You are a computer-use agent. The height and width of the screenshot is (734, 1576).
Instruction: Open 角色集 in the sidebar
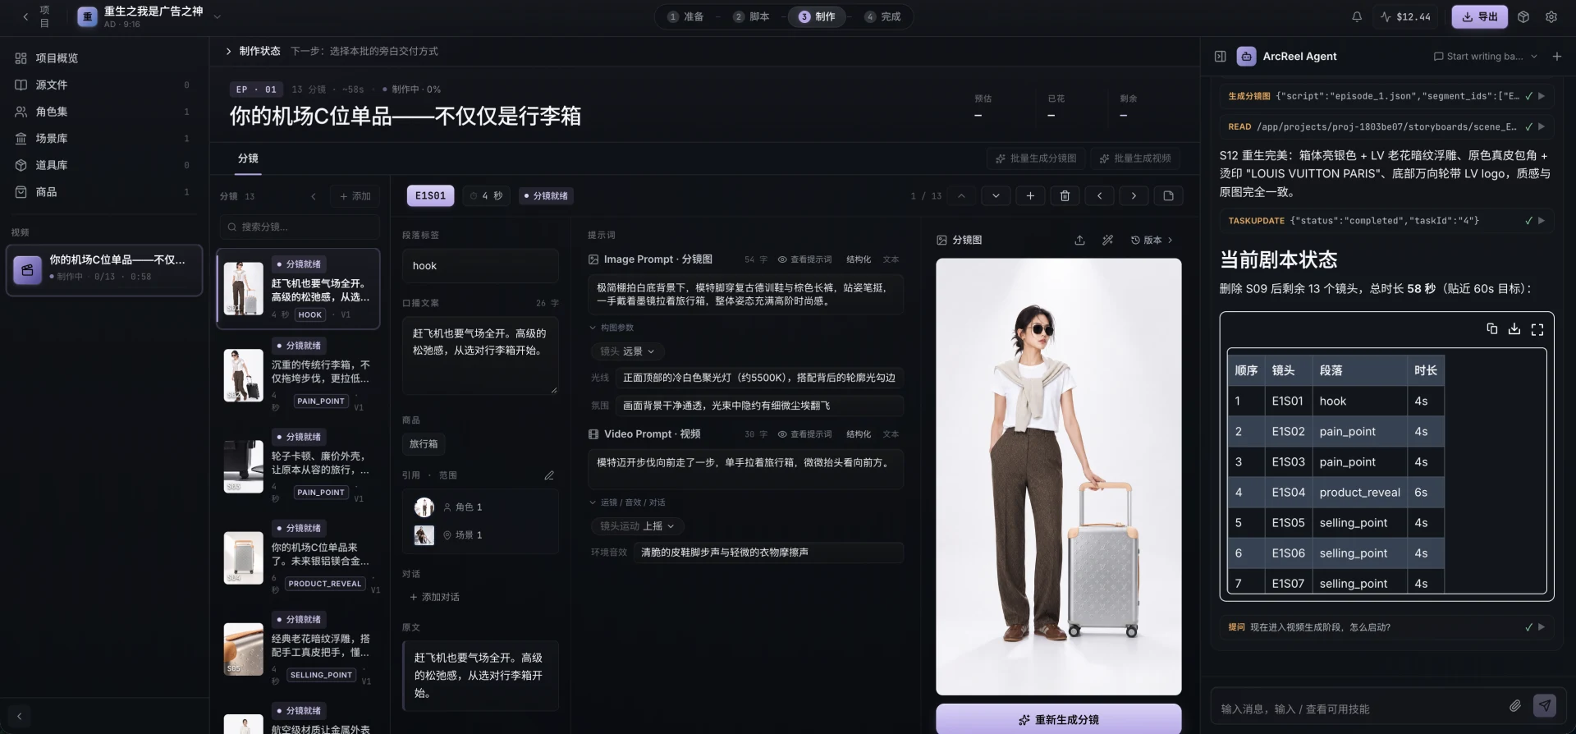(x=103, y=112)
